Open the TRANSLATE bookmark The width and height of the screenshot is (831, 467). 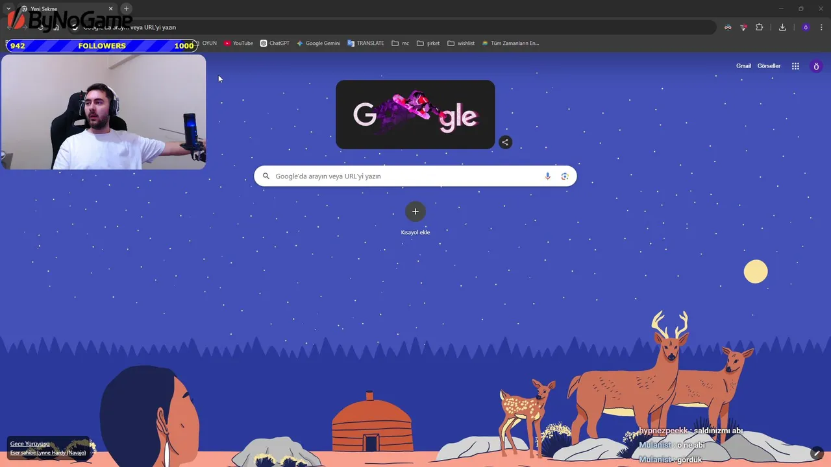(366, 43)
